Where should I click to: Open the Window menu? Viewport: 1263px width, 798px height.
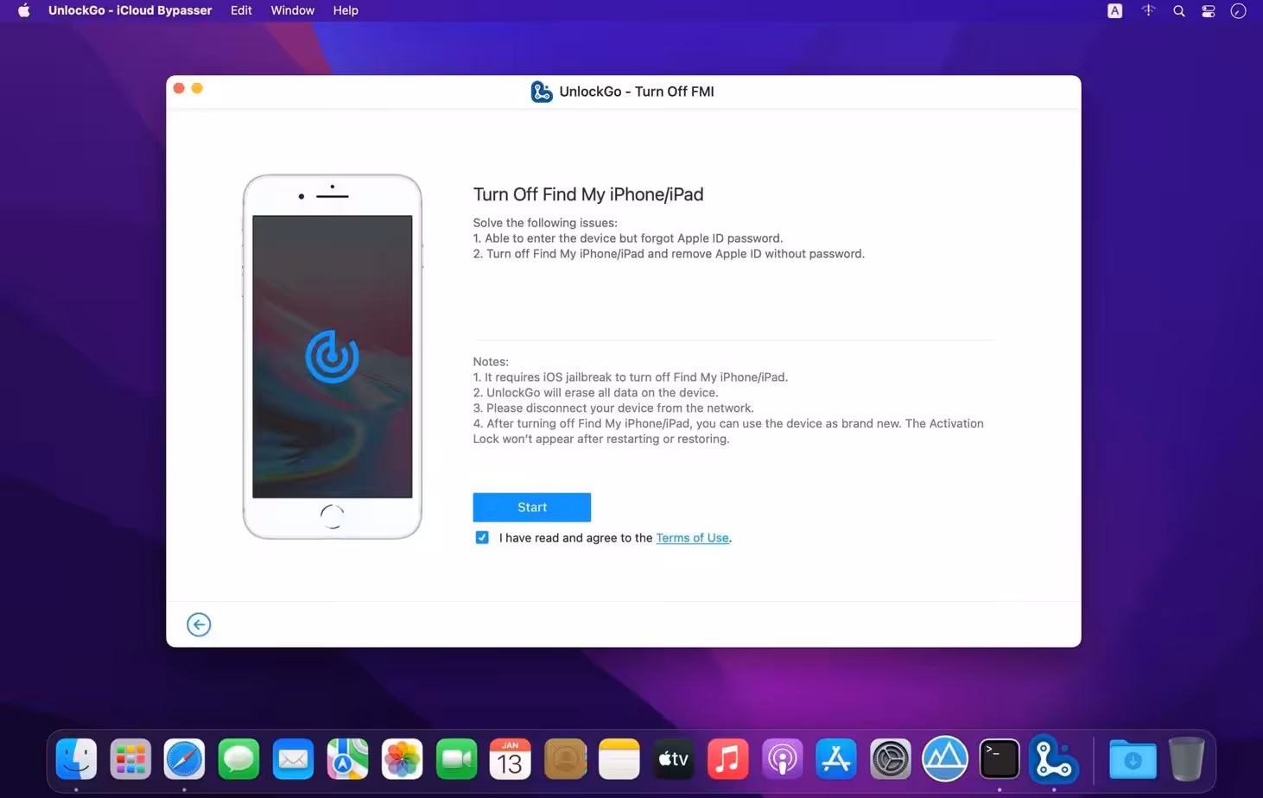click(292, 10)
